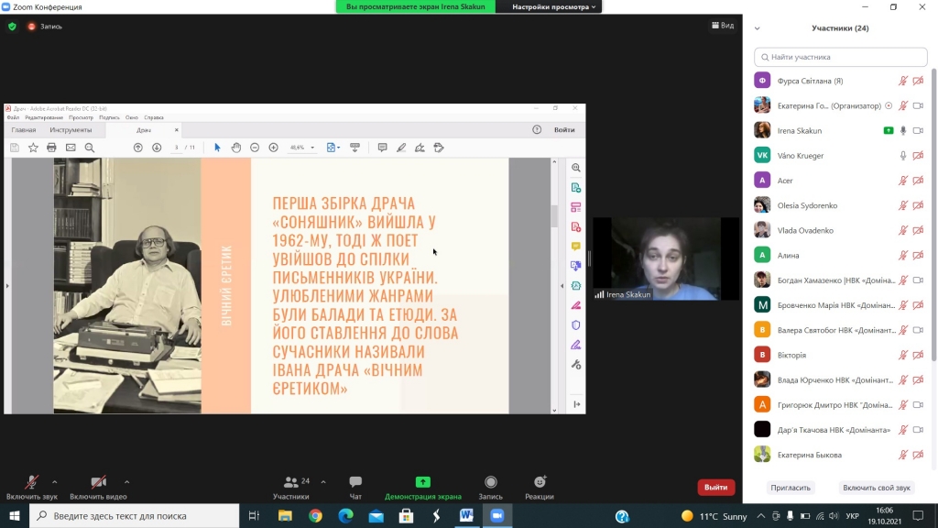
Task: Click zoom out minus icon in Acrobat
Action: [x=255, y=148]
